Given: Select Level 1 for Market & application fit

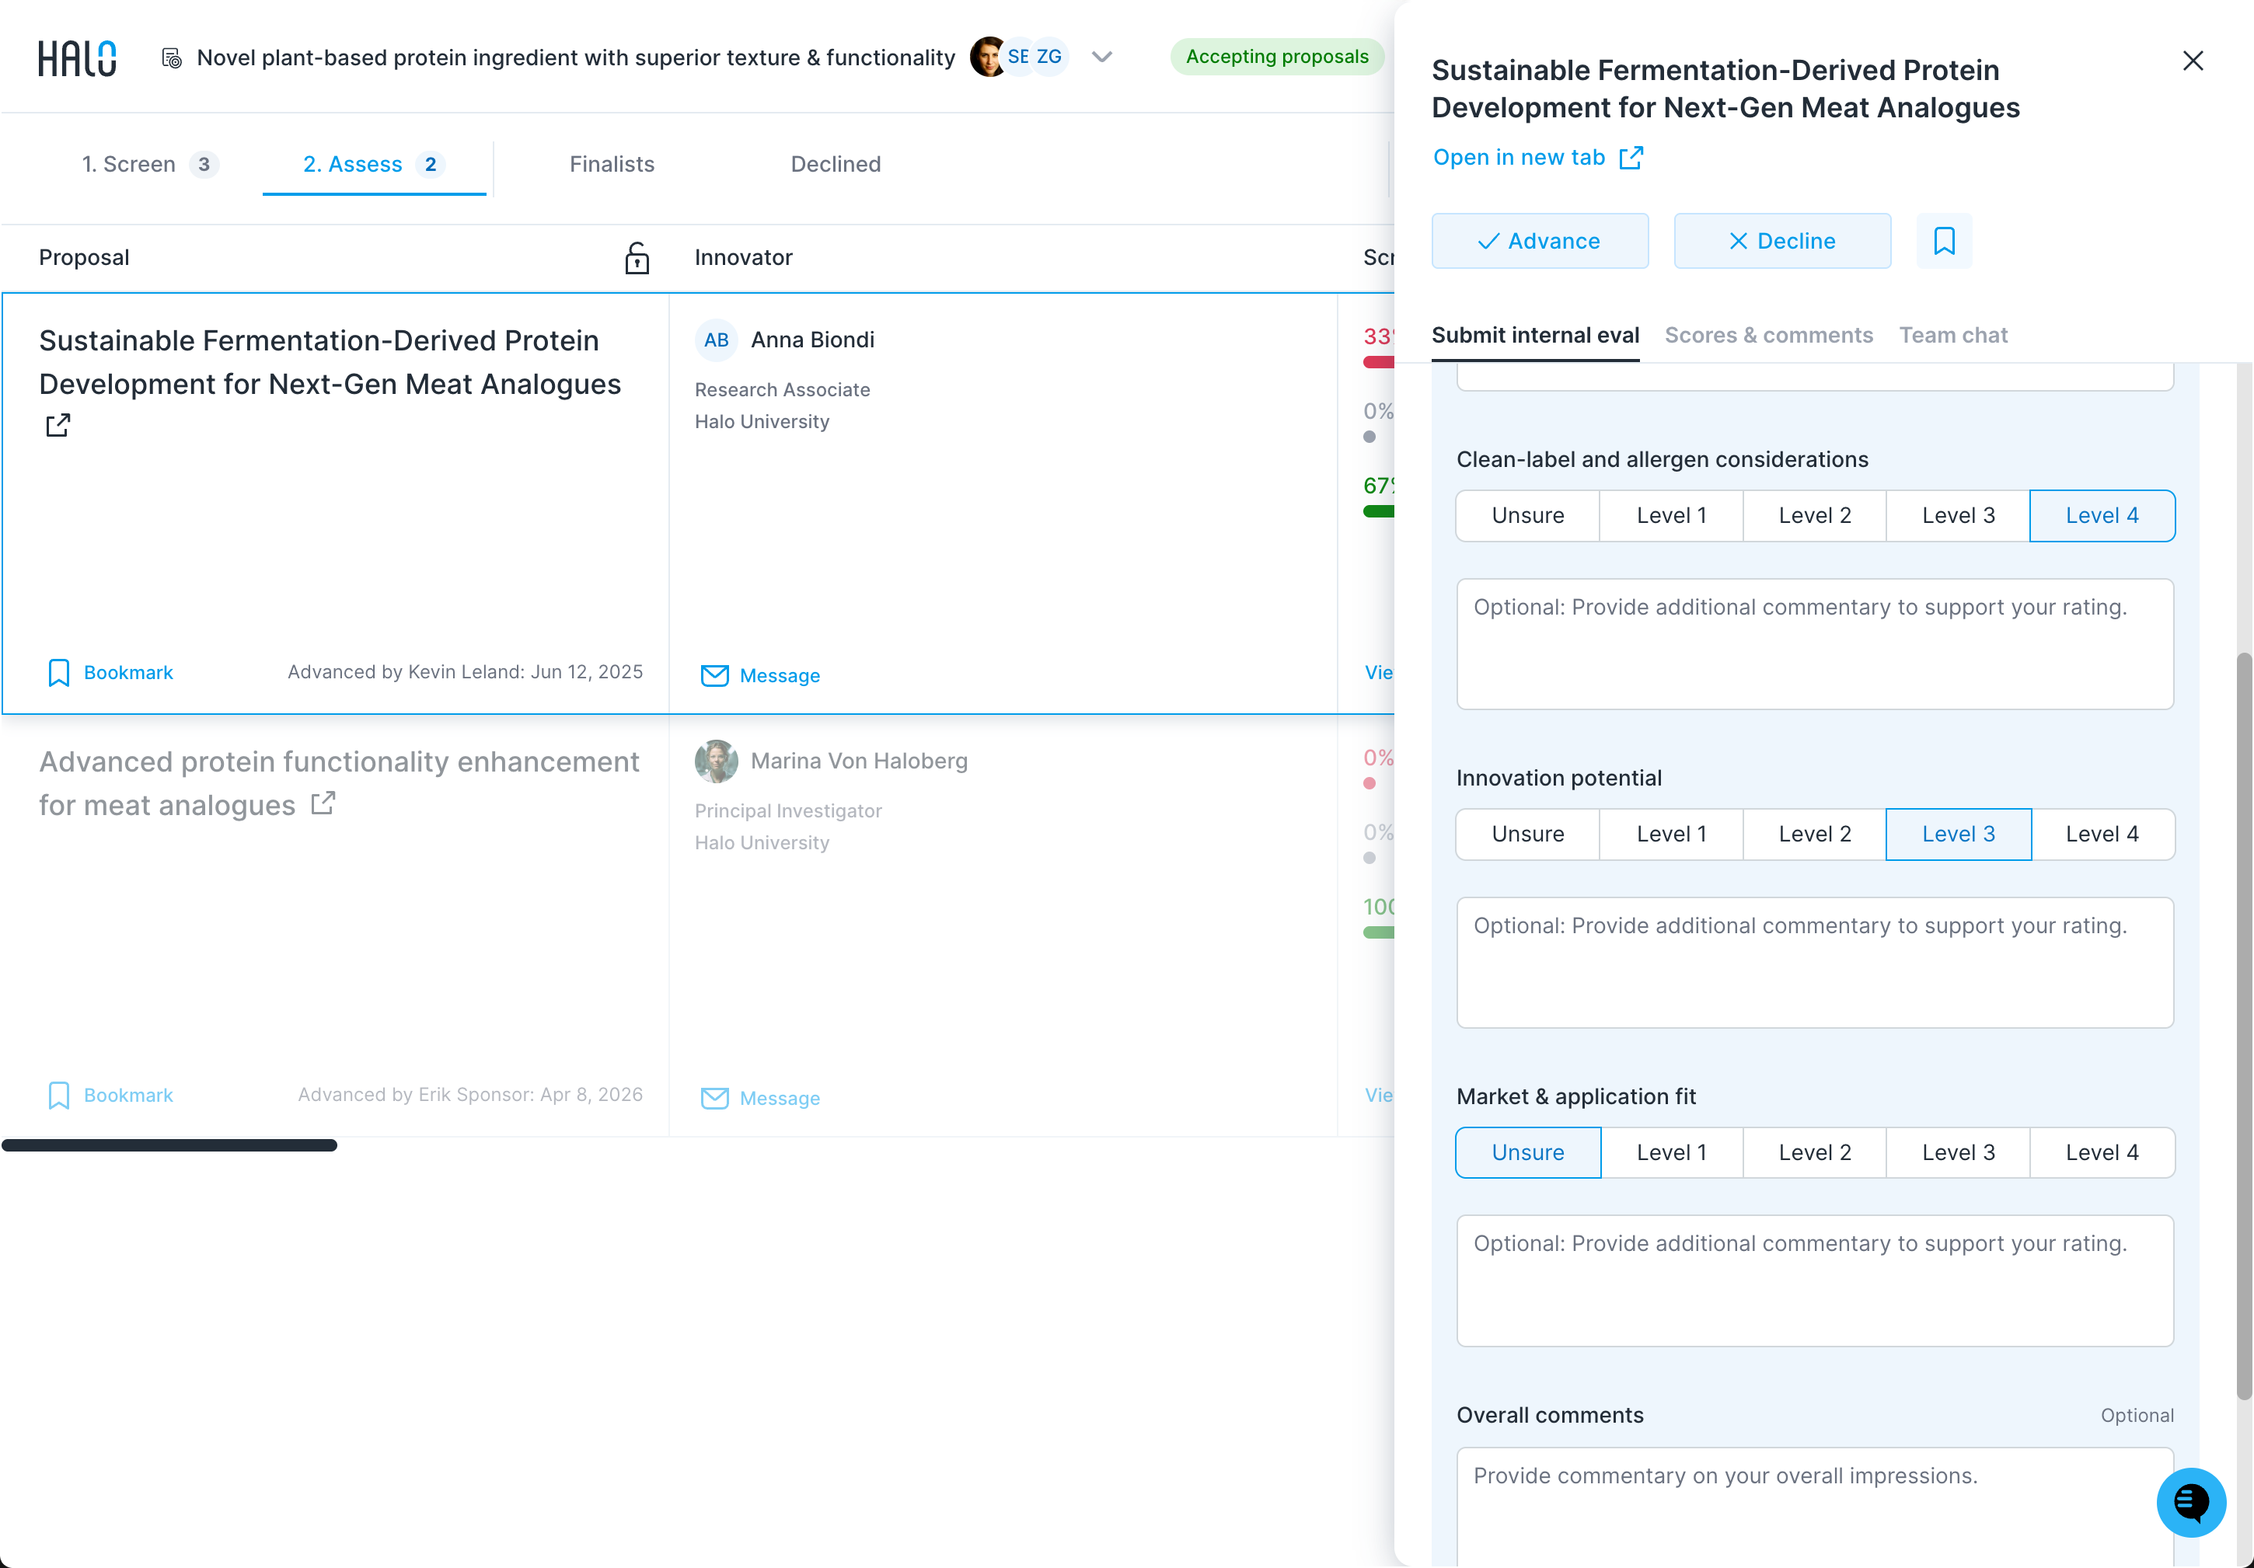Looking at the screenshot, I should (1671, 1153).
